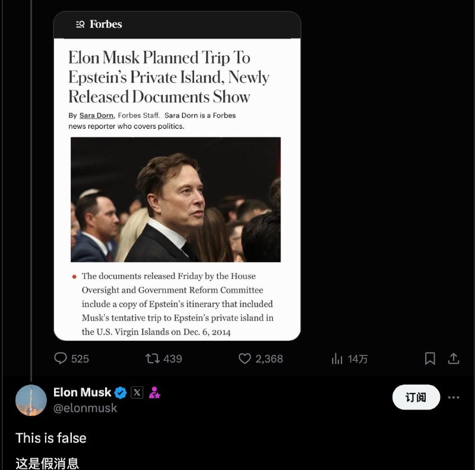This screenshot has width=475, height=470.
Task: Click the blue verified badge
Action: pos(120,392)
